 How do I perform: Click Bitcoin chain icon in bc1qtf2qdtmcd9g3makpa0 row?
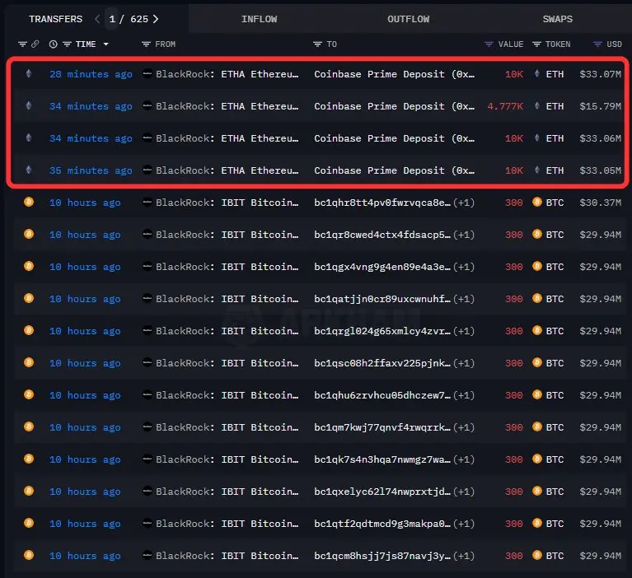click(x=29, y=523)
